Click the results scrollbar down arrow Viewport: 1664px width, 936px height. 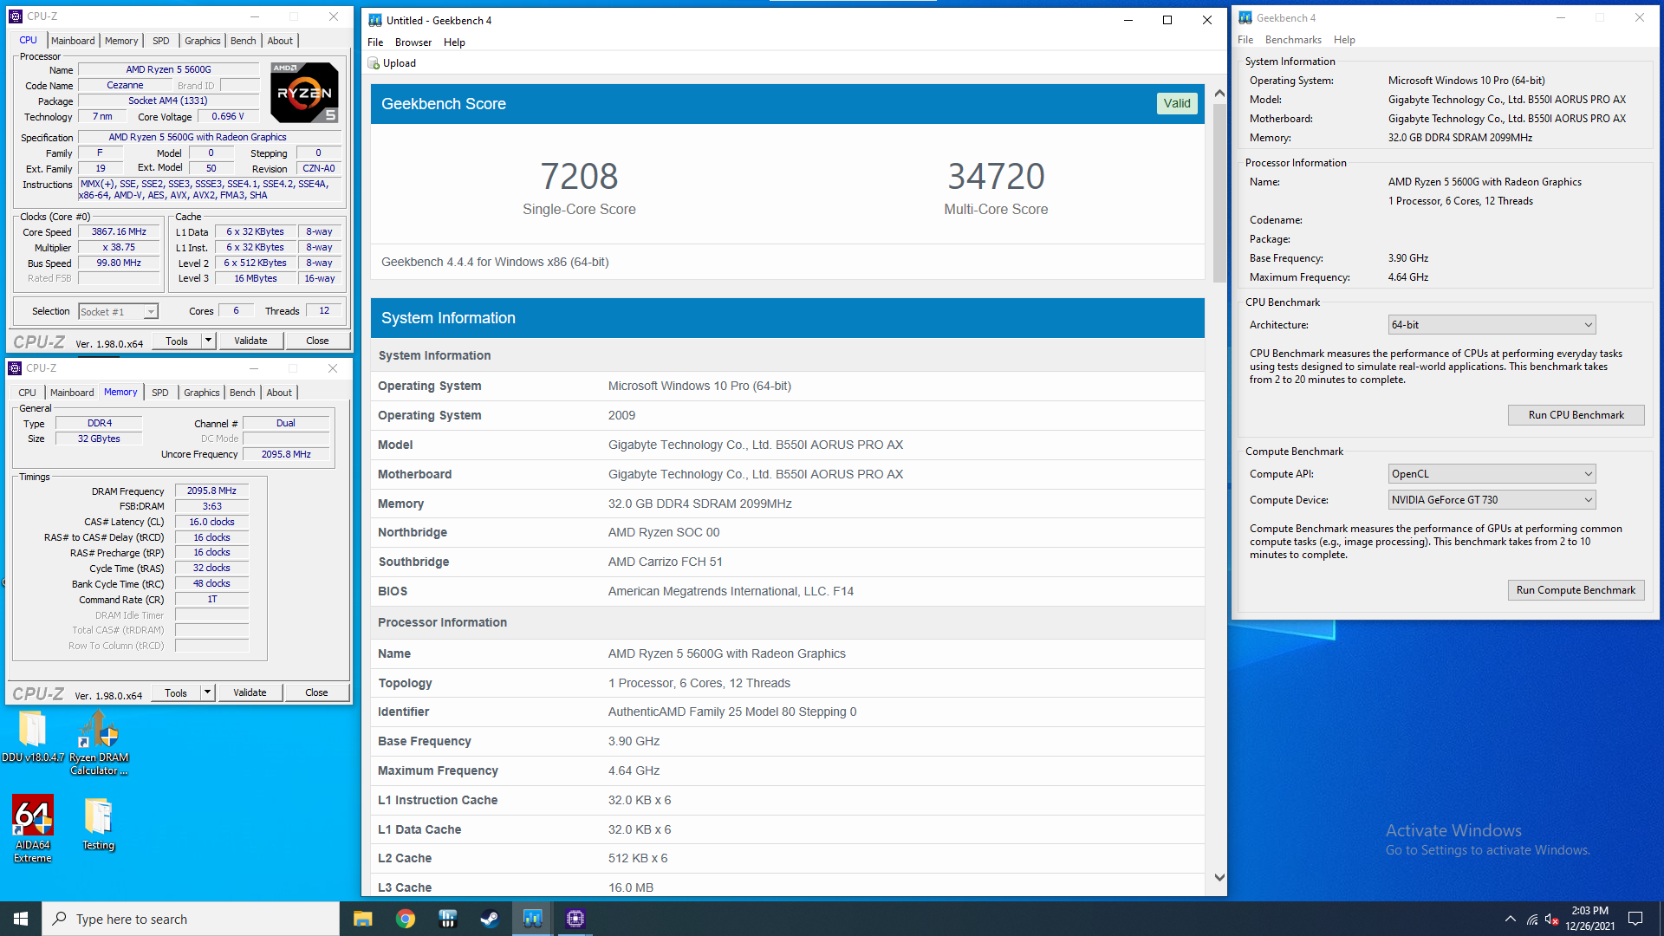pos(1219,878)
